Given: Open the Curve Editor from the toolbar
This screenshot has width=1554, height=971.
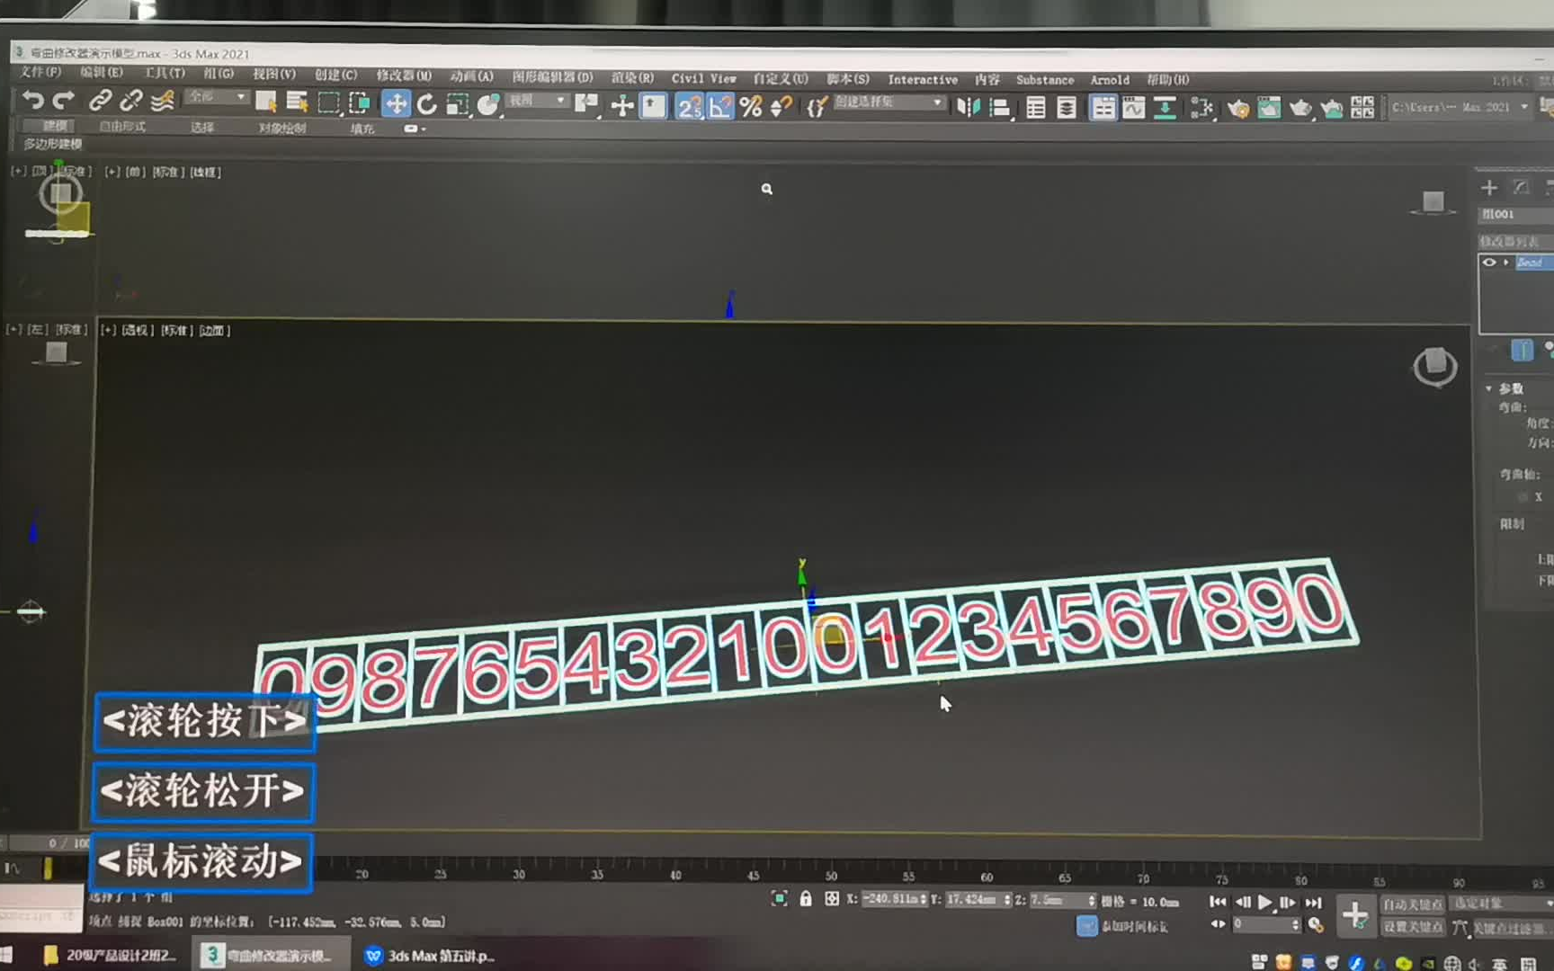Looking at the screenshot, I should pos(1134,106).
